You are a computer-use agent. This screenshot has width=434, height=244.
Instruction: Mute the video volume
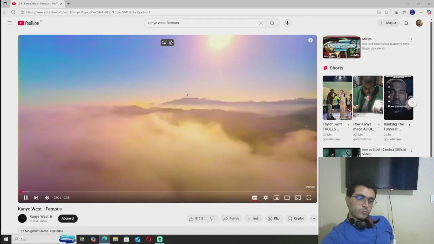[47, 198]
